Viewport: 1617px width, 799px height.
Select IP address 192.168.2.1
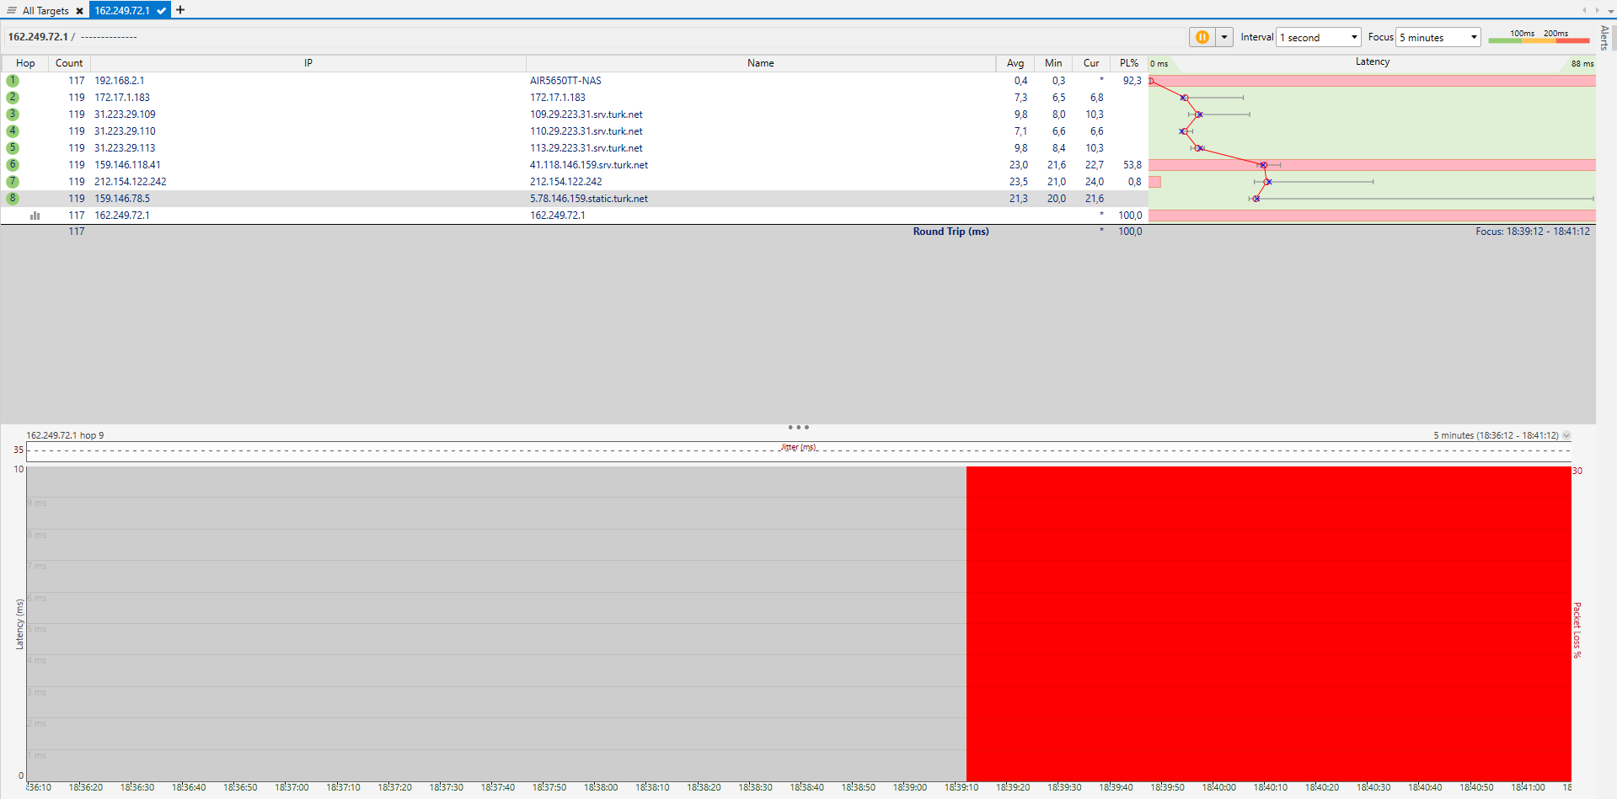tap(119, 81)
